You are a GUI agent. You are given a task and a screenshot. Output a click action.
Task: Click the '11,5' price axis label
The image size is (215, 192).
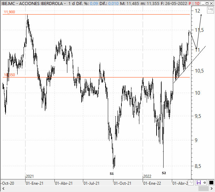coord(199,30)
